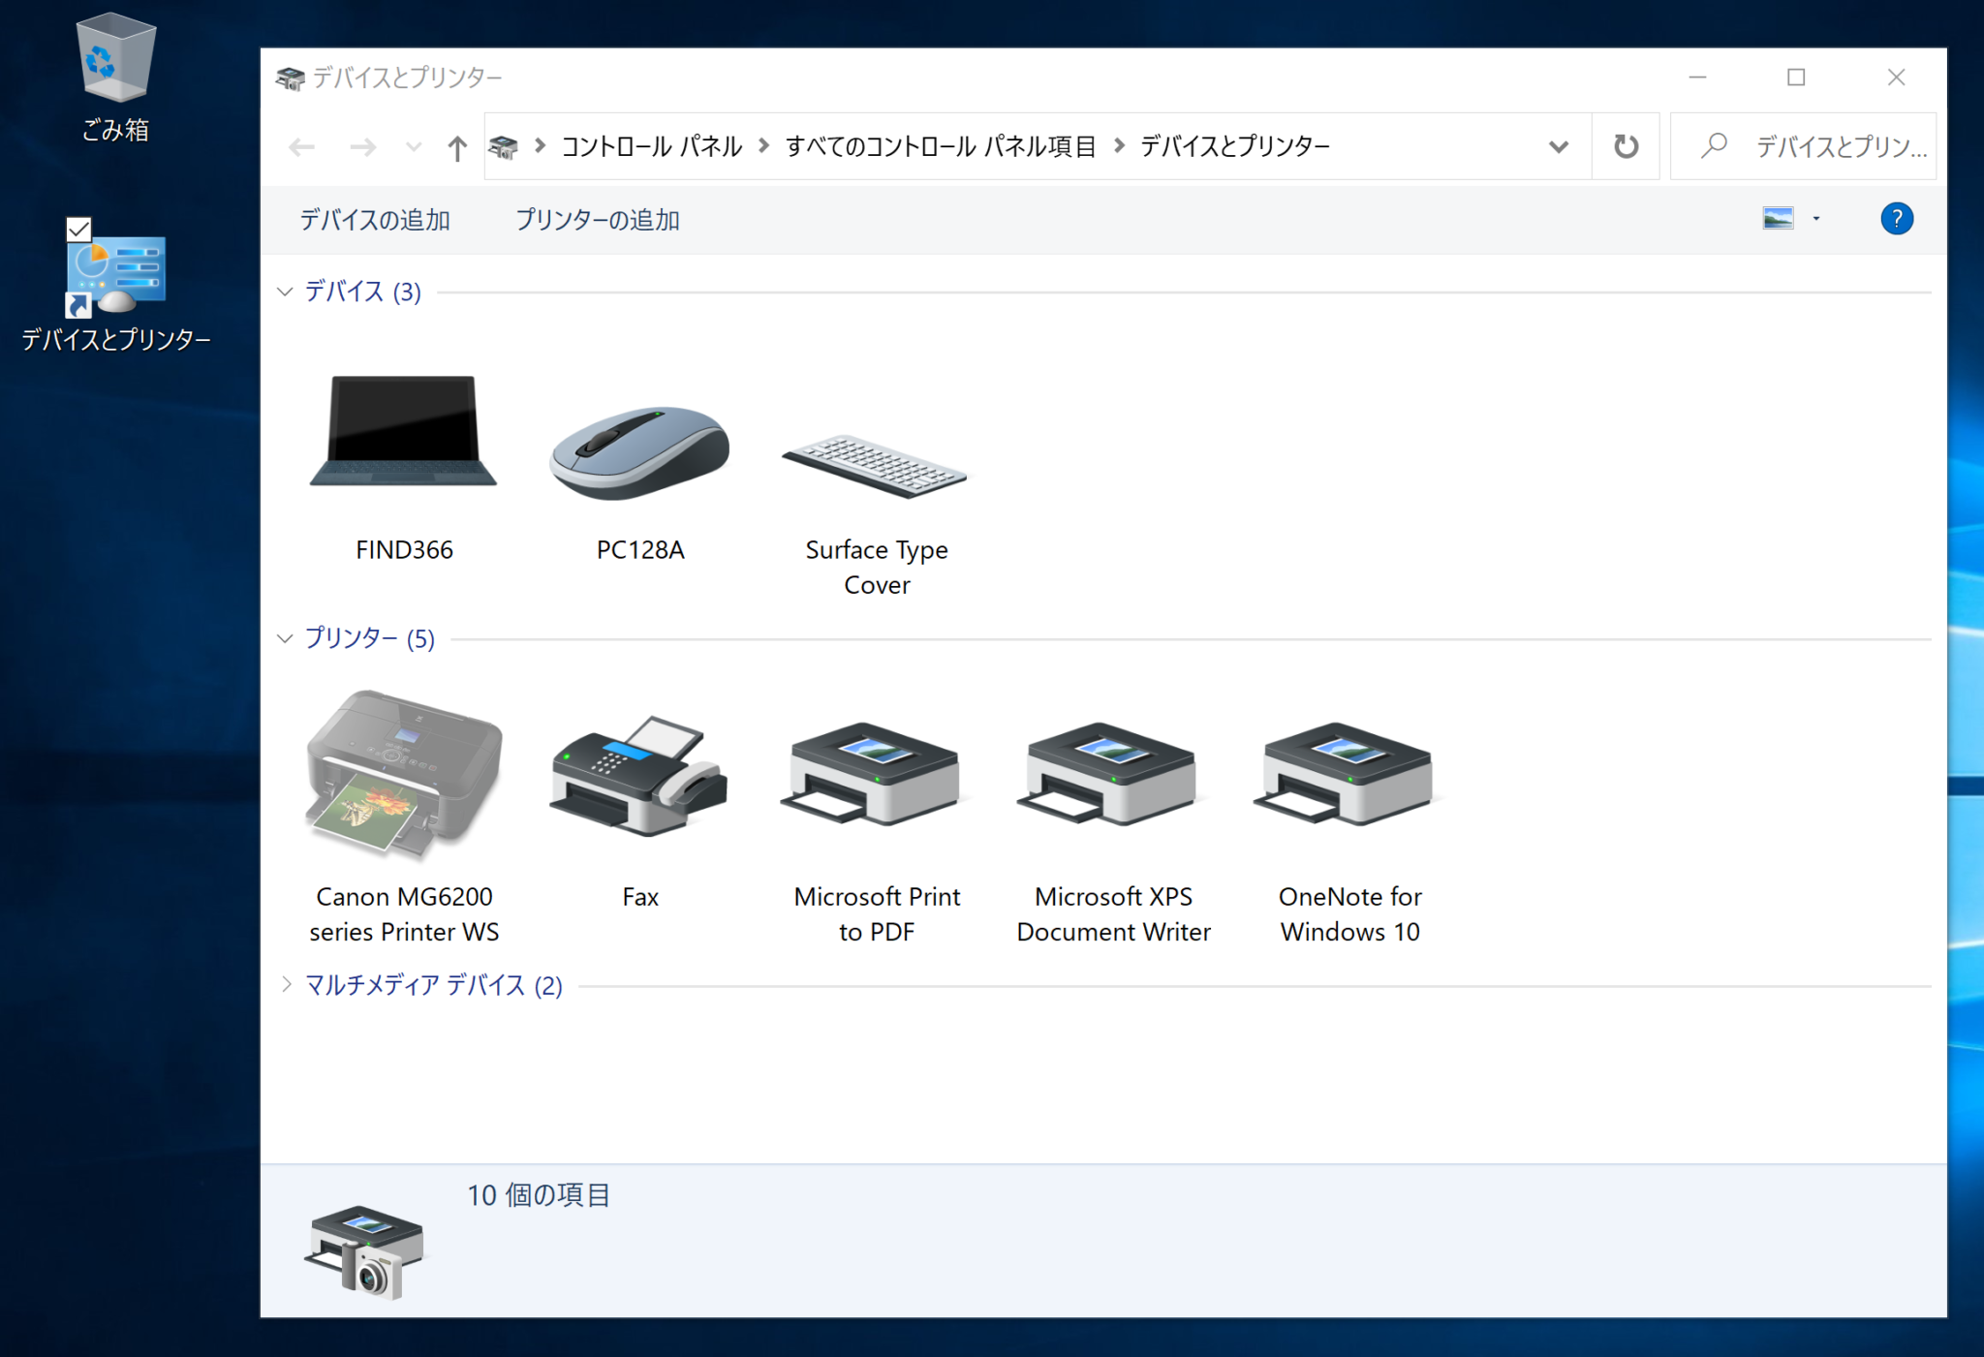The width and height of the screenshot is (1984, 1357).
Task: Open the ごみ箱 on the desktop
Action: [114, 63]
